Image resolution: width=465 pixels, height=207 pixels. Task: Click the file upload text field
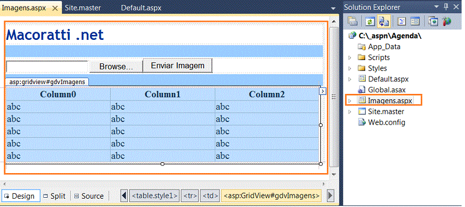[x=47, y=67]
